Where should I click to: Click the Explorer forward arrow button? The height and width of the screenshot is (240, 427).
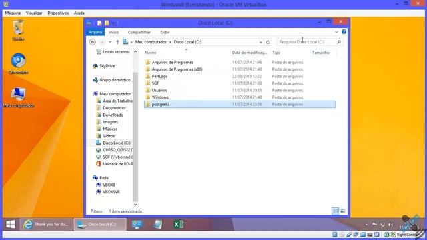pyautogui.click(x=102, y=42)
